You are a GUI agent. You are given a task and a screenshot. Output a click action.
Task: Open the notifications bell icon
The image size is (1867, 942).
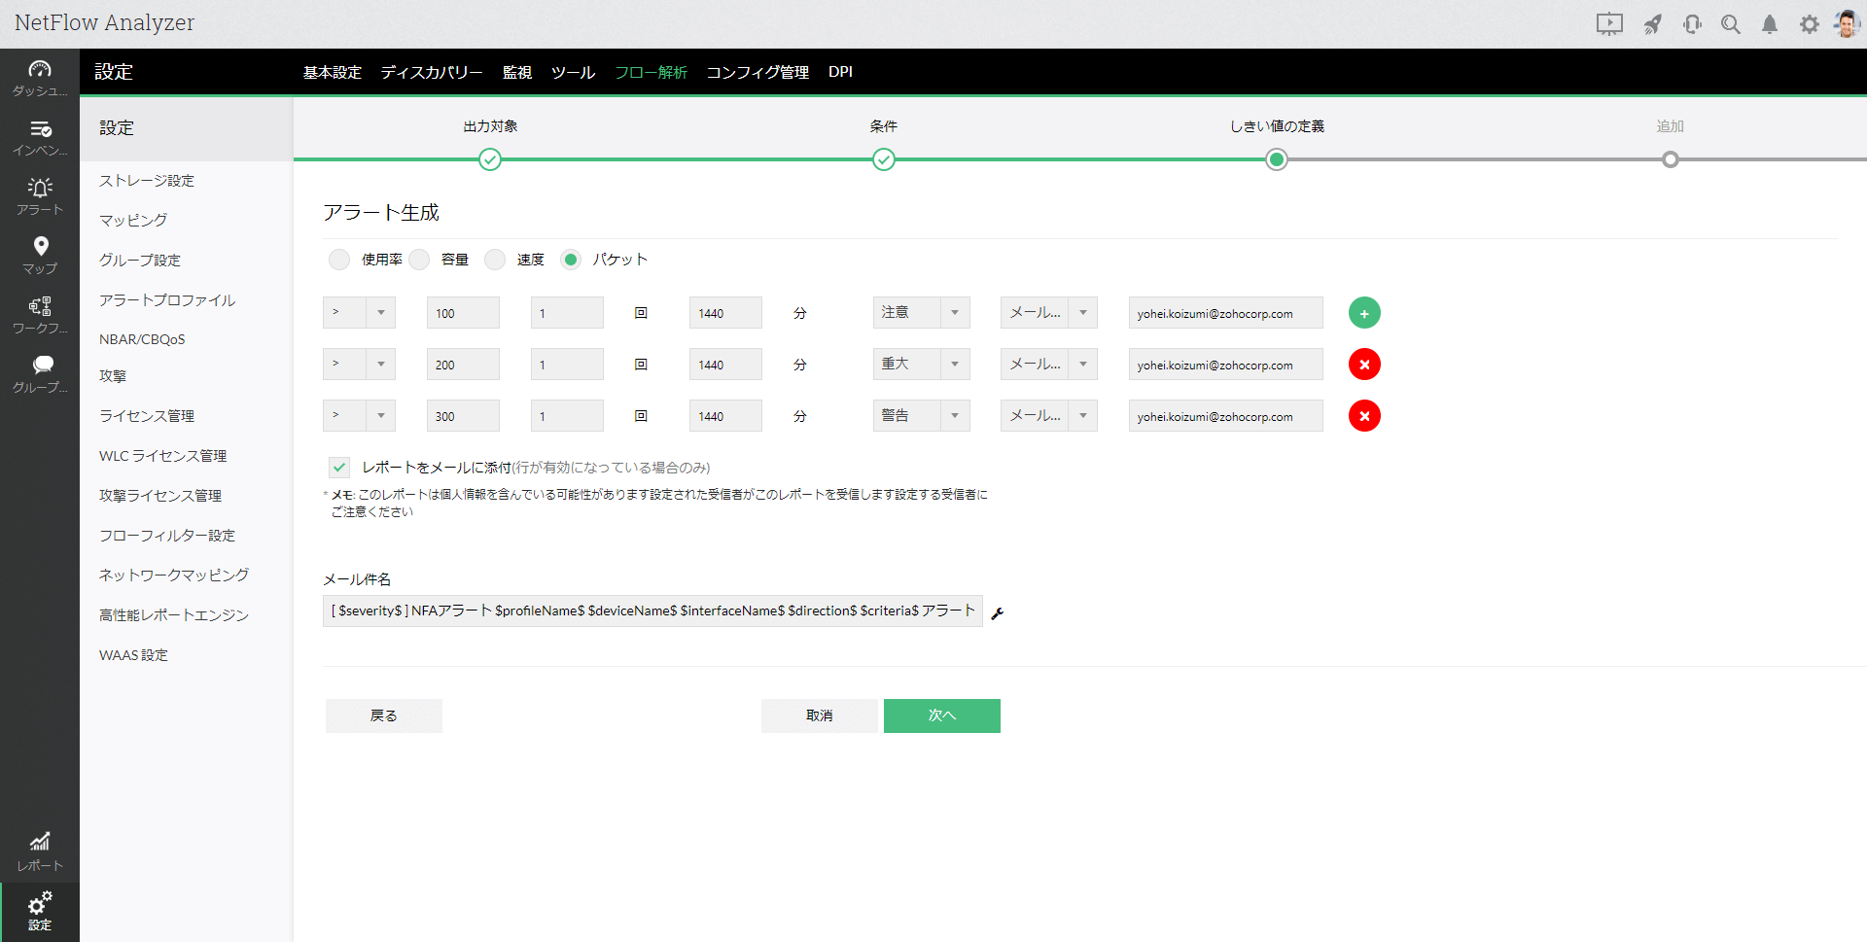(1770, 24)
